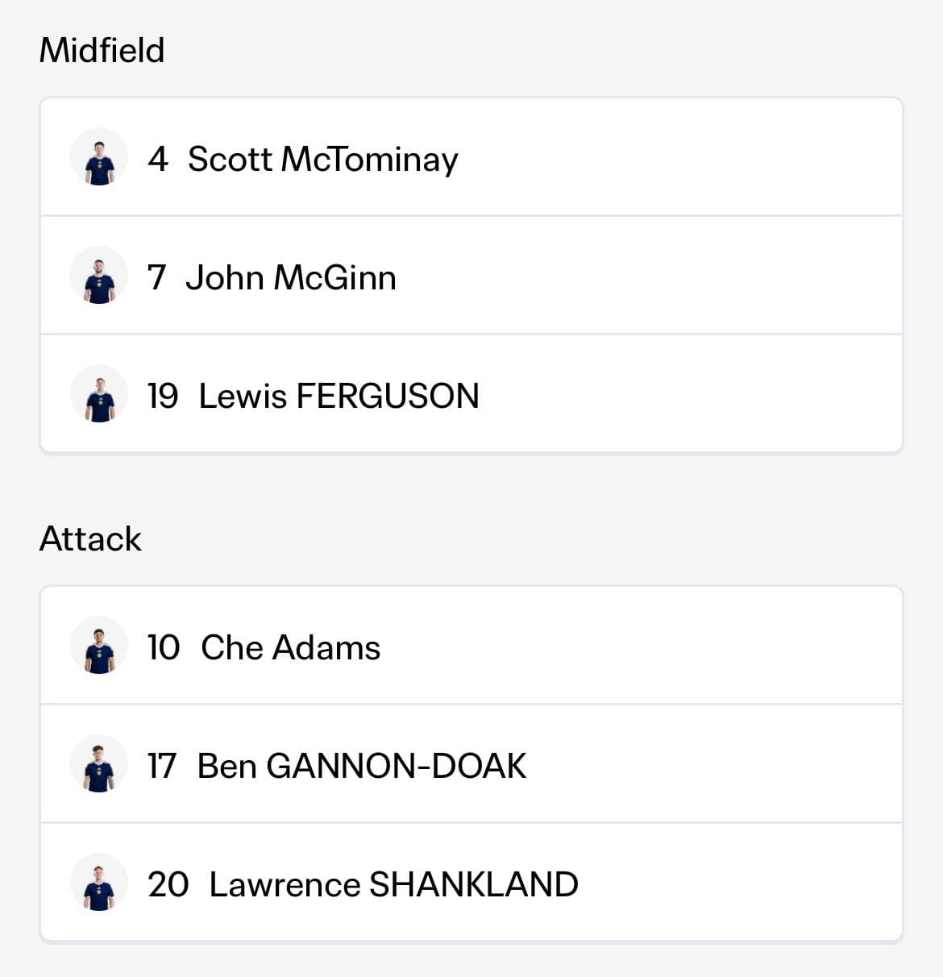
Task: Tap John McGinn's avatar photo
Action: click(99, 276)
